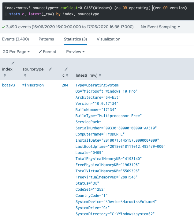Click the WinHostMon sourcetype value

(x=33, y=85)
